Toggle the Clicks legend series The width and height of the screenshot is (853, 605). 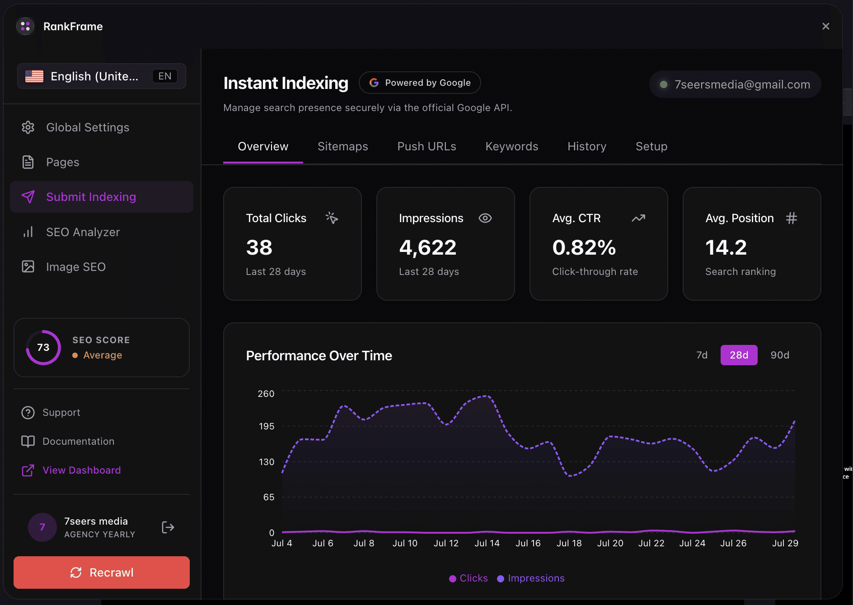[x=469, y=578]
